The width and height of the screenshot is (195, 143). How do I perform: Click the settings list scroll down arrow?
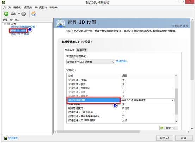click(176, 121)
